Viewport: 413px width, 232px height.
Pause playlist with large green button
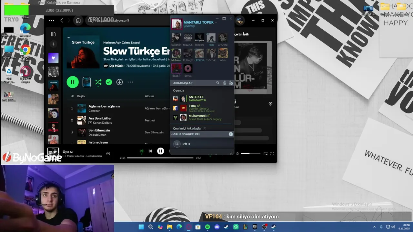(73, 82)
